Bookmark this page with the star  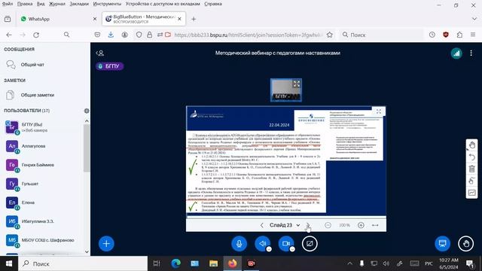click(x=330, y=35)
